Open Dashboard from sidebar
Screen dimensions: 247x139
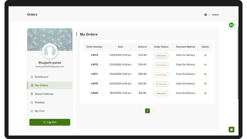pos(50,77)
